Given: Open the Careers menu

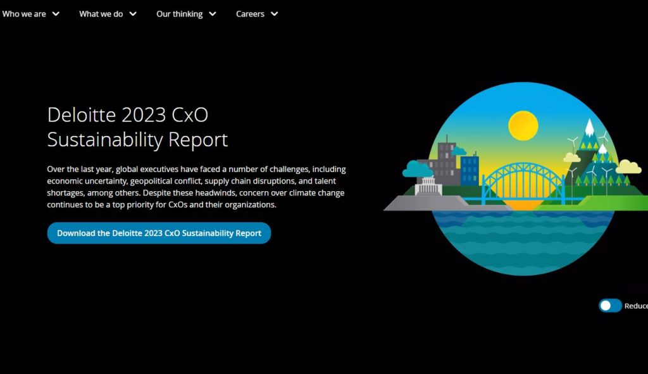Looking at the screenshot, I should [250, 14].
